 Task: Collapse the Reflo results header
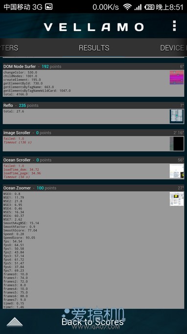click(93, 106)
